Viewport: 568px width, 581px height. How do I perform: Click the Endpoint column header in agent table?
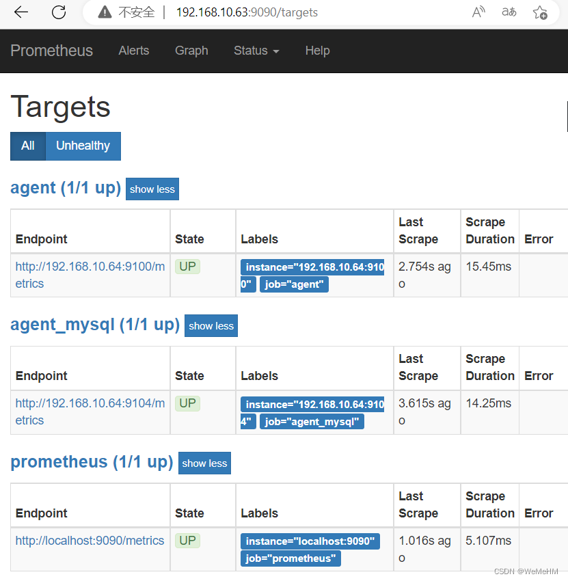click(x=42, y=239)
